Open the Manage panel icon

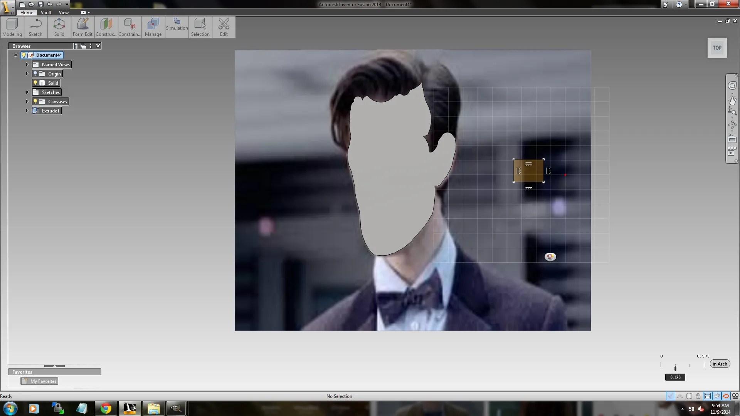pos(153,27)
